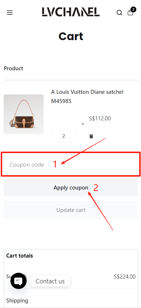Remove item using the trash icon
The width and height of the screenshot is (141, 308).
tap(91, 136)
